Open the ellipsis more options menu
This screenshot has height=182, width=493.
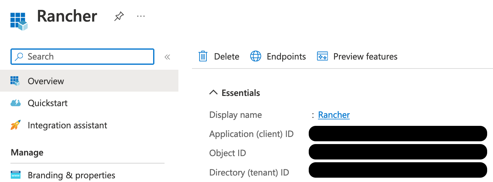click(141, 16)
